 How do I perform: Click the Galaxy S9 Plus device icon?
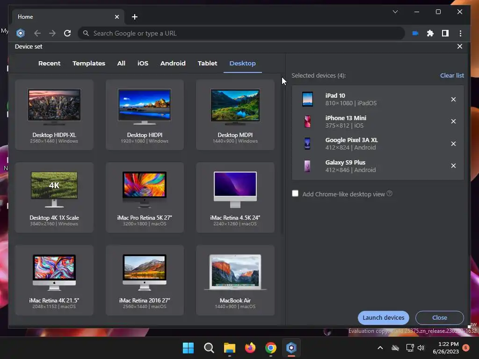coord(307,166)
